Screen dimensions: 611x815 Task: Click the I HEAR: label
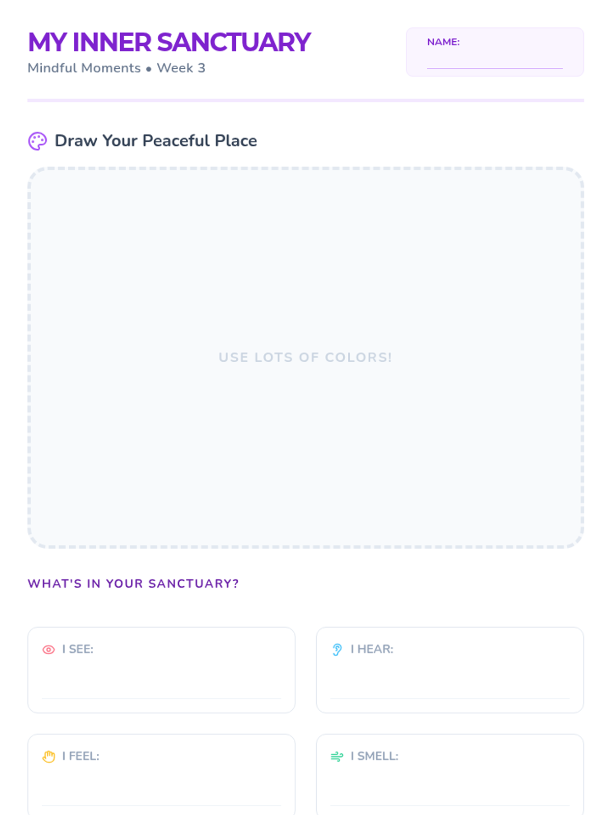[372, 649]
